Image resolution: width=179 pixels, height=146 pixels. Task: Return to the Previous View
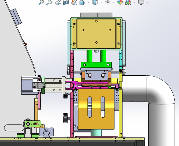tap(58, 2)
